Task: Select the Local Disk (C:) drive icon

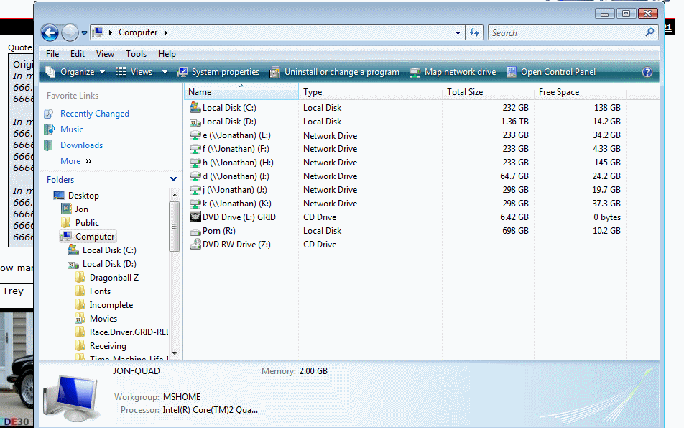Action: click(x=195, y=107)
